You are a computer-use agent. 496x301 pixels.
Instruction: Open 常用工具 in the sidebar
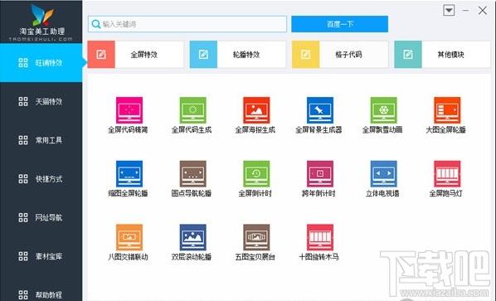pos(41,140)
